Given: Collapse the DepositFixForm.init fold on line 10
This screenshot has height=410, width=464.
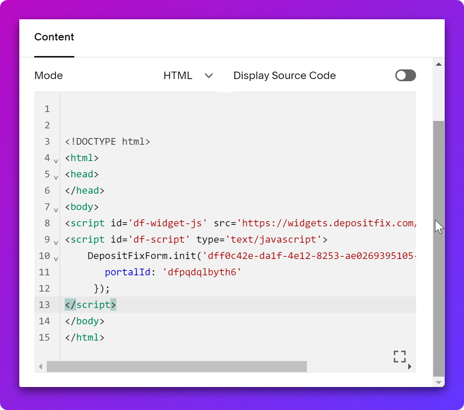Looking at the screenshot, I should [56, 259].
